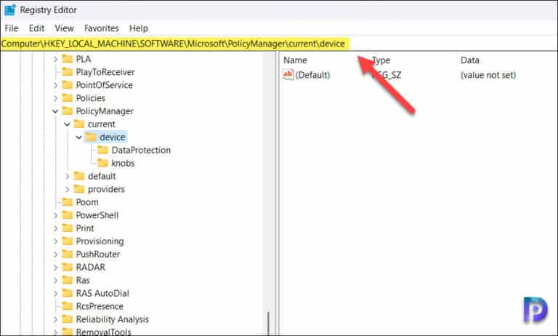Expand the RAS AutoDial key
This screenshot has height=336, width=558.
coord(55,294)
